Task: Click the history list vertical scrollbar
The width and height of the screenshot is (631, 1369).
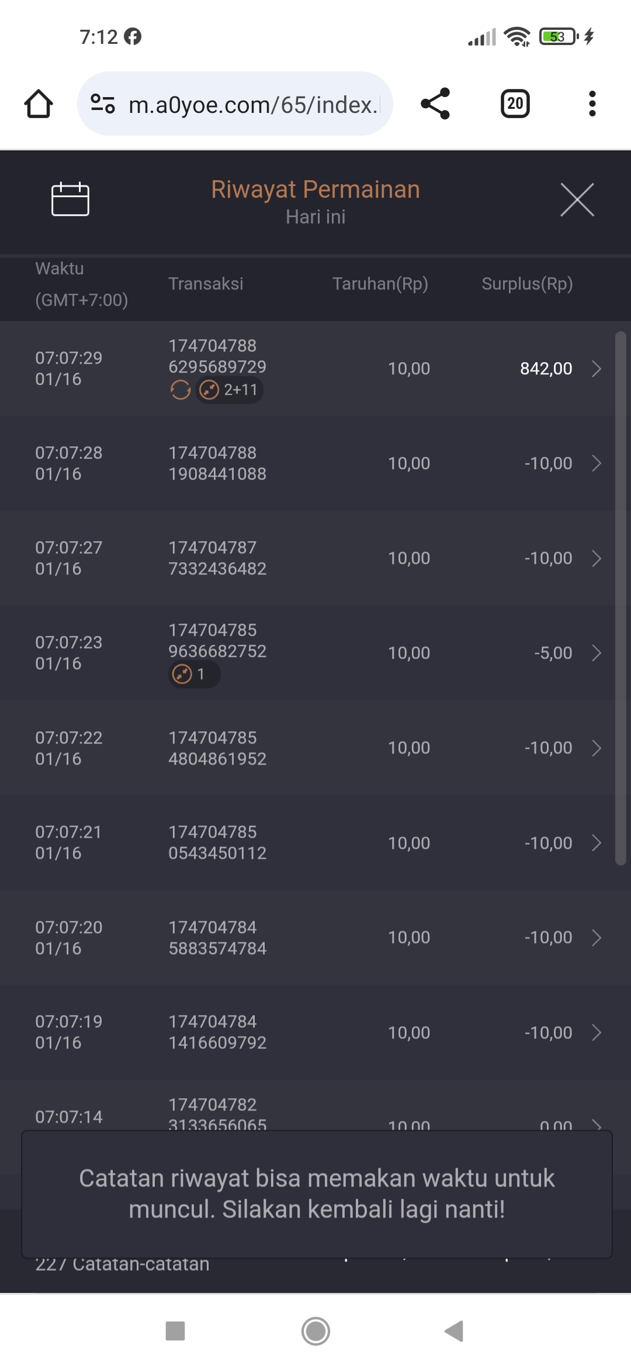Action: click(620, 597)
